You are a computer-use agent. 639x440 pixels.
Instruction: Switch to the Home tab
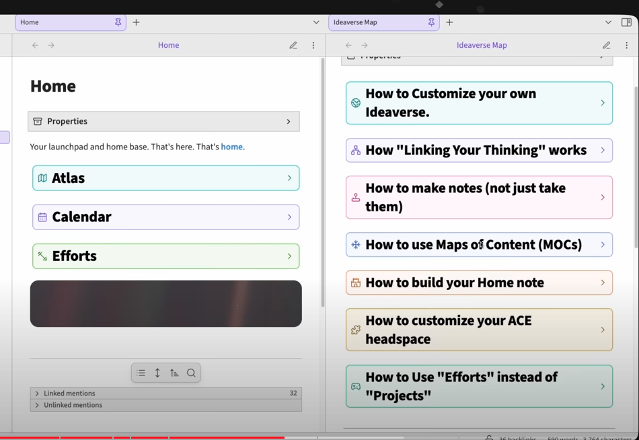pyautogui.click(x=71, y=22)
